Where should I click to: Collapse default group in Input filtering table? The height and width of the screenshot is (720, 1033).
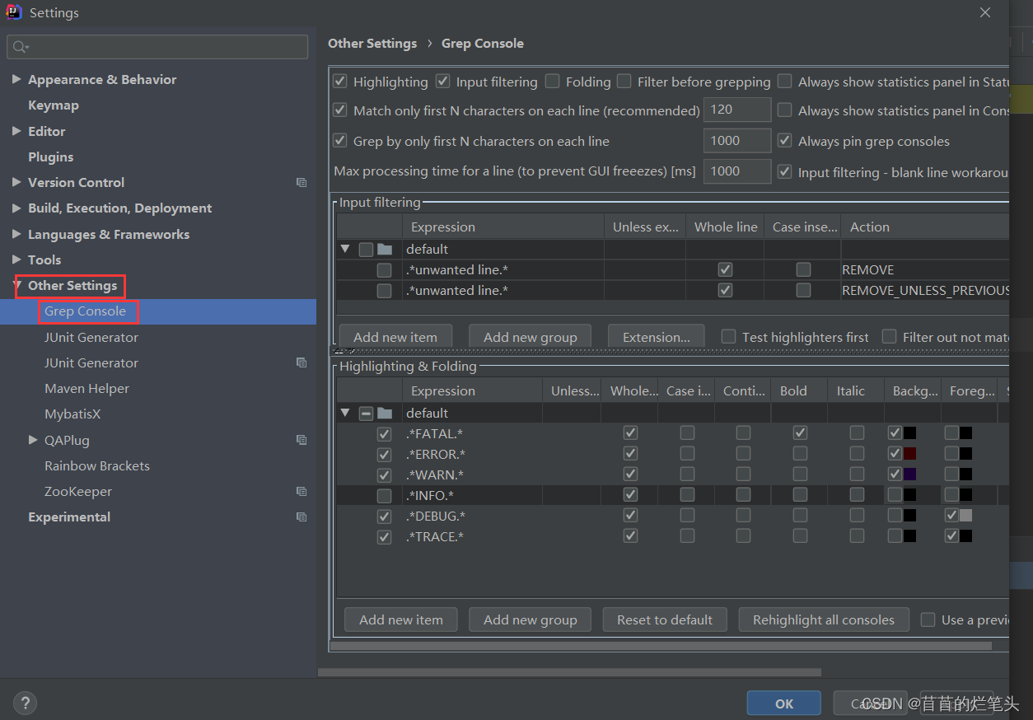click(345, 249)
